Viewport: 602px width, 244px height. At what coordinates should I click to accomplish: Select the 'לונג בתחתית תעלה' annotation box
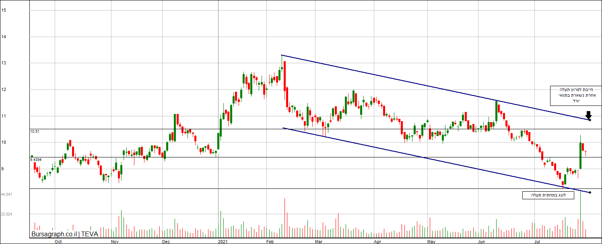point(548,195)
